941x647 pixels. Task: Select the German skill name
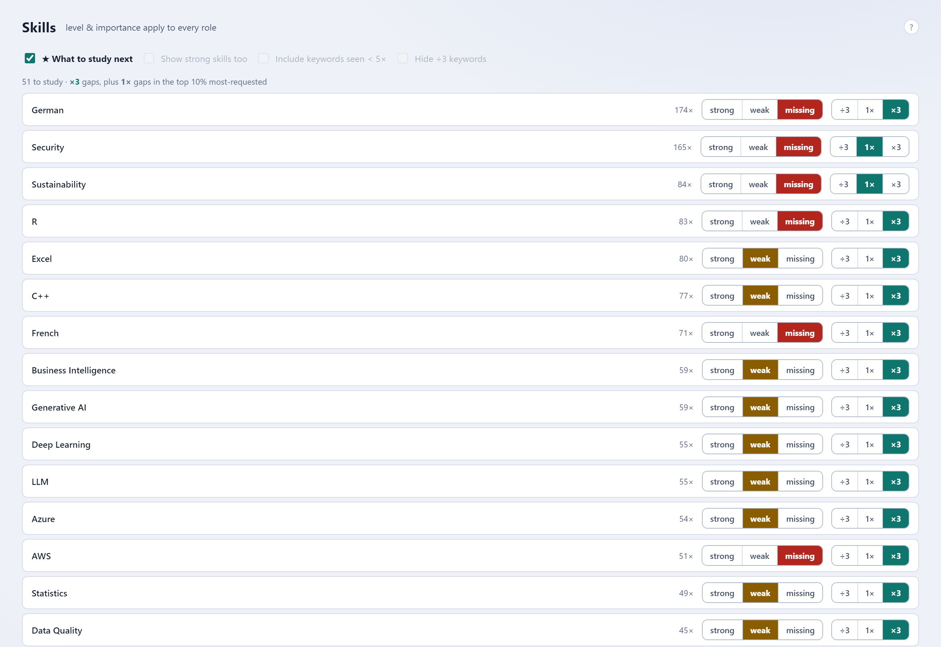pos(48,110)
